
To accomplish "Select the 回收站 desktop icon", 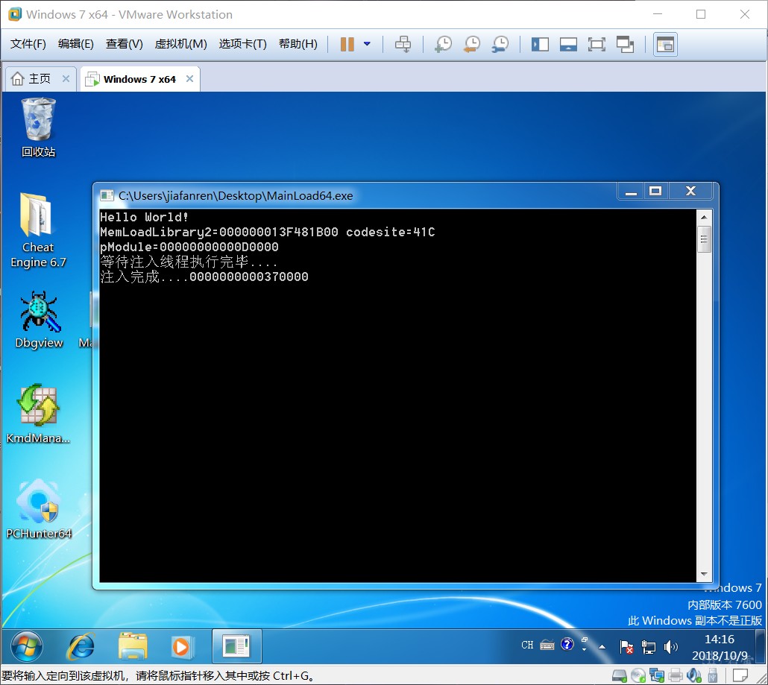I will [x=38, y=127].
